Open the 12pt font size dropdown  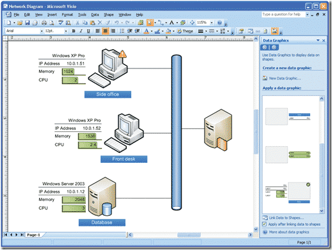click(66, 31)
